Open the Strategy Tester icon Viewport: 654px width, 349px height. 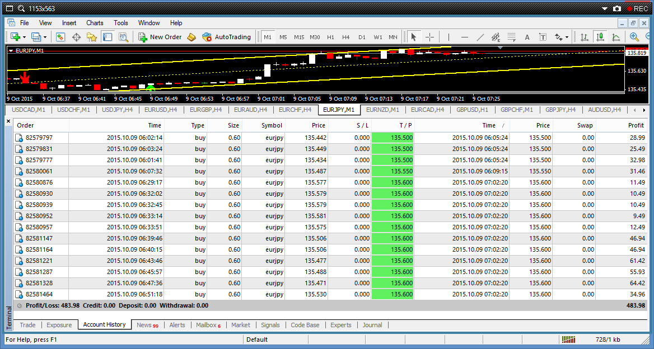coord(123,37)
